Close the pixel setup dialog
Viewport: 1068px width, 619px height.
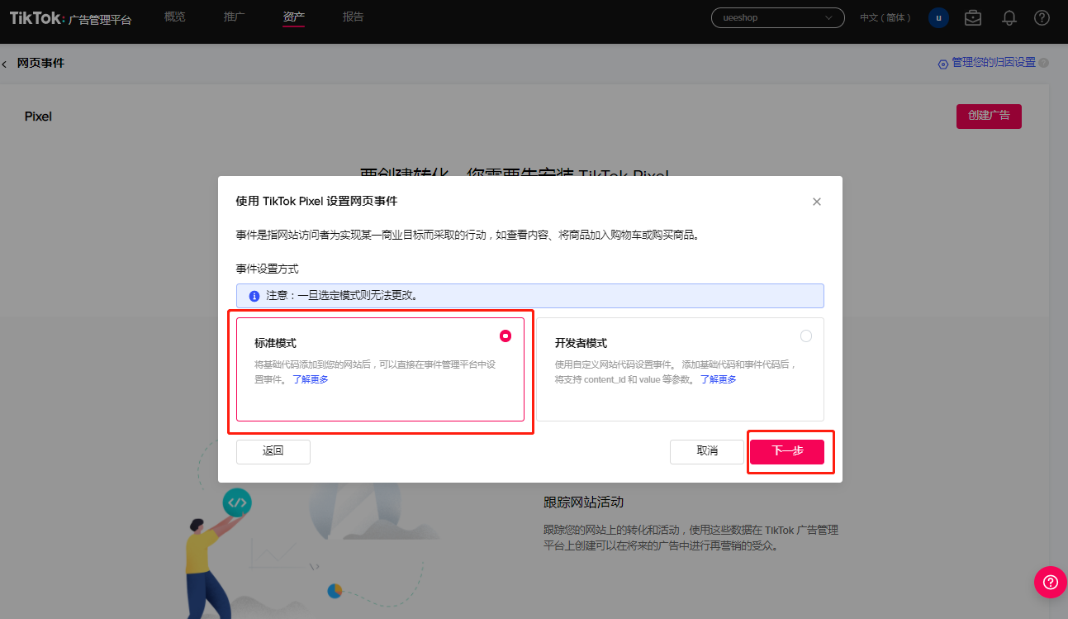(817, 202)
